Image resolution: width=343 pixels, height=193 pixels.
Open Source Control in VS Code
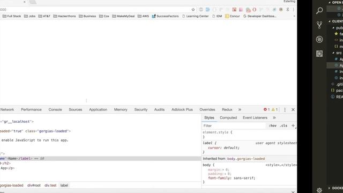319,25
